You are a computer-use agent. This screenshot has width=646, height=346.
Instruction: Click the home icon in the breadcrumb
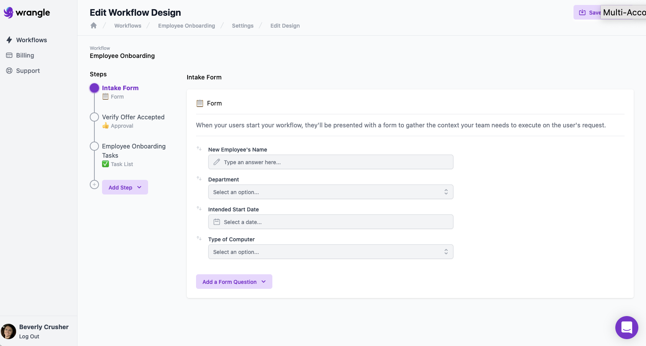click(x=94, y=25)
